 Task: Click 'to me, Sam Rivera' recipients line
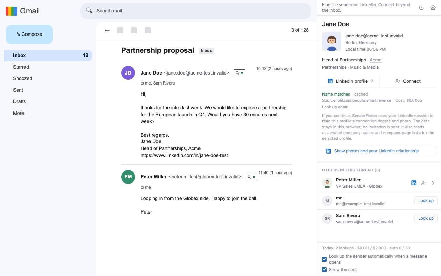coord(157,83)
